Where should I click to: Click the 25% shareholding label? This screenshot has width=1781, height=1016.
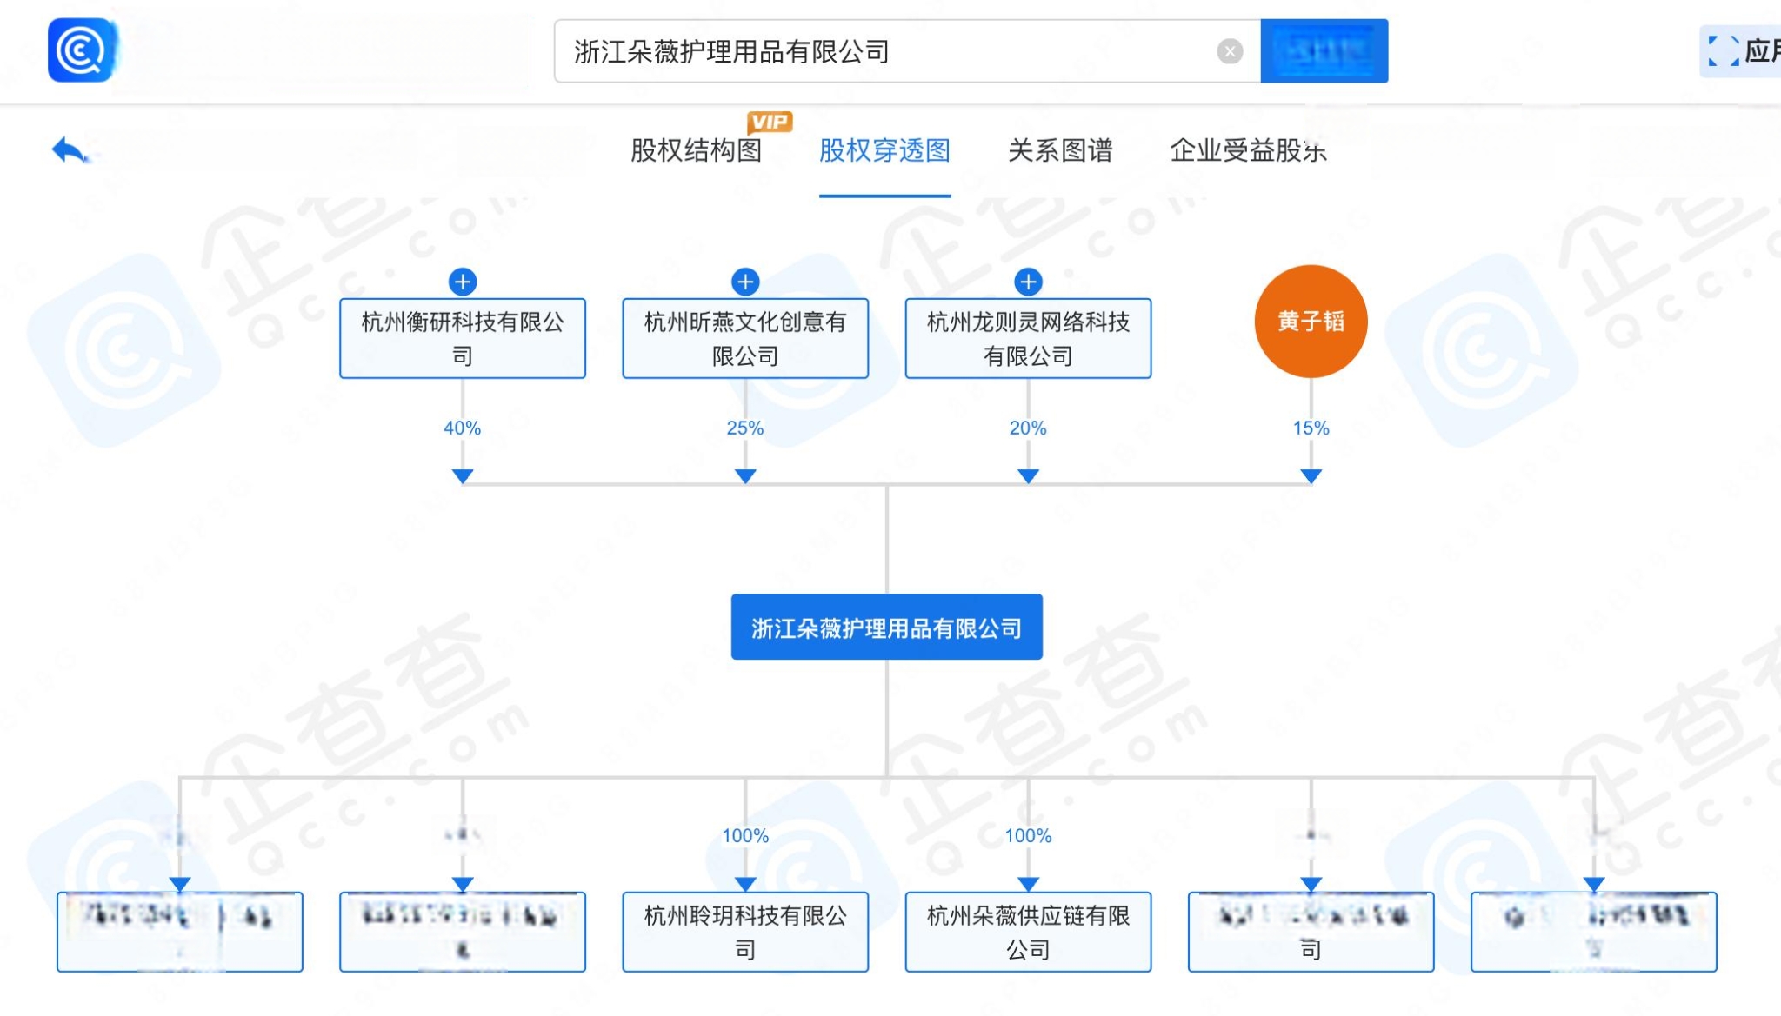(745, 428)
